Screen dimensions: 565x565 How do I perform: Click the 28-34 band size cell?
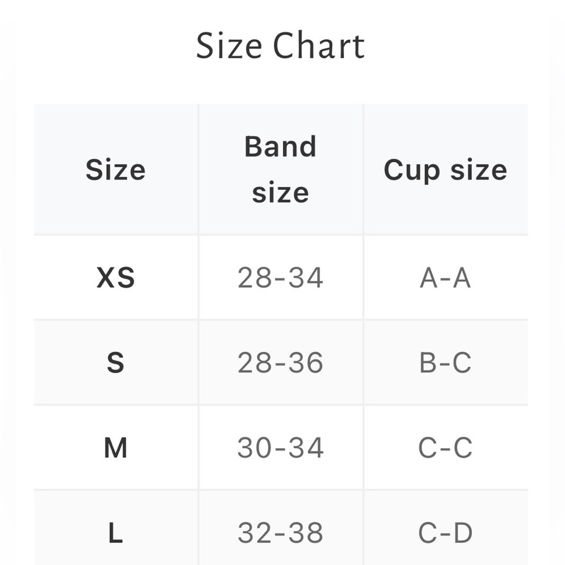click(x=280, y=277)
